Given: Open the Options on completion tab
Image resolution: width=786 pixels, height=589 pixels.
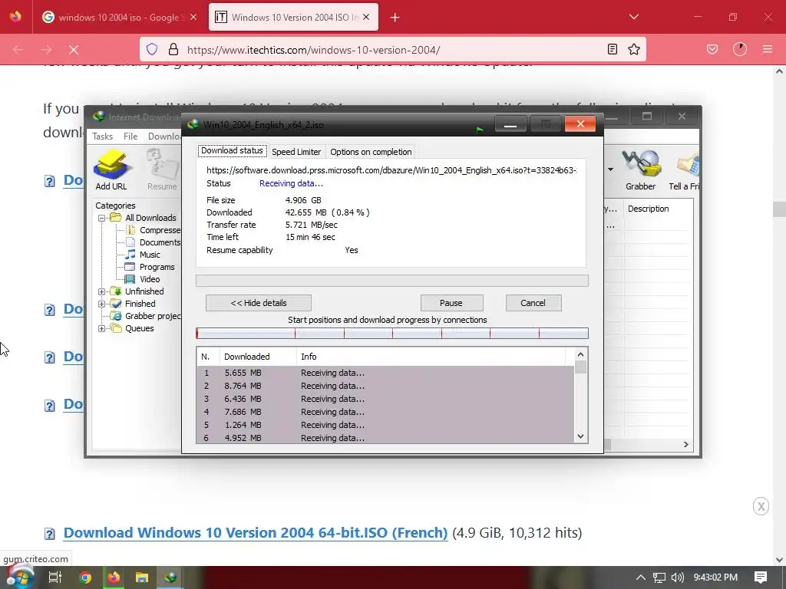Looking at the screenshot, I should (x=371, y=152).
